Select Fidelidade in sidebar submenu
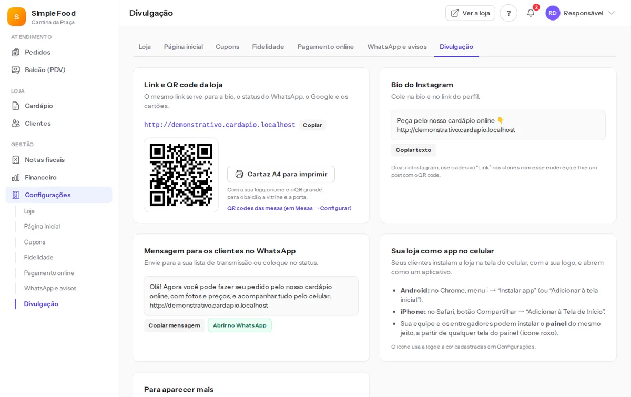The height and width of the screenshot is (397, 631). (x=39, y=257)
